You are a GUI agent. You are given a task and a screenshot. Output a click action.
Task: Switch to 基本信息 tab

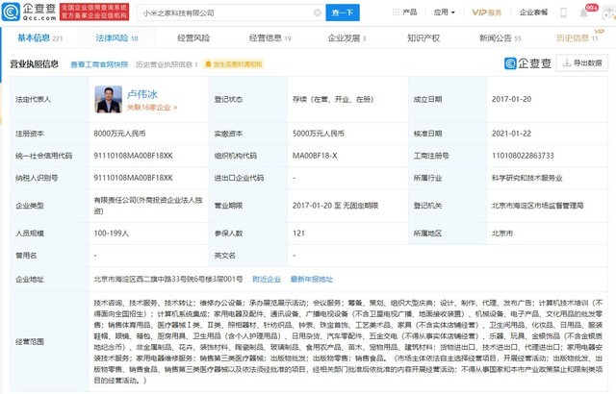coord(39,38)
